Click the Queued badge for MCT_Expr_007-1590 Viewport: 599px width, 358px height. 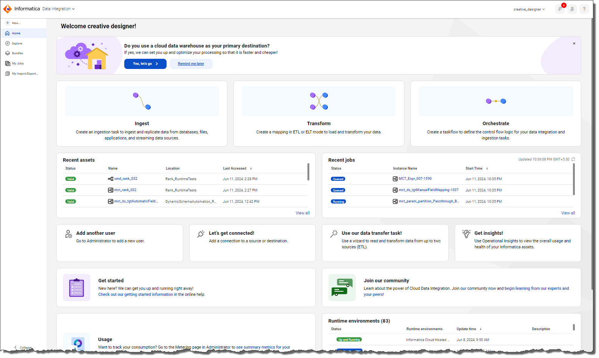338,179
